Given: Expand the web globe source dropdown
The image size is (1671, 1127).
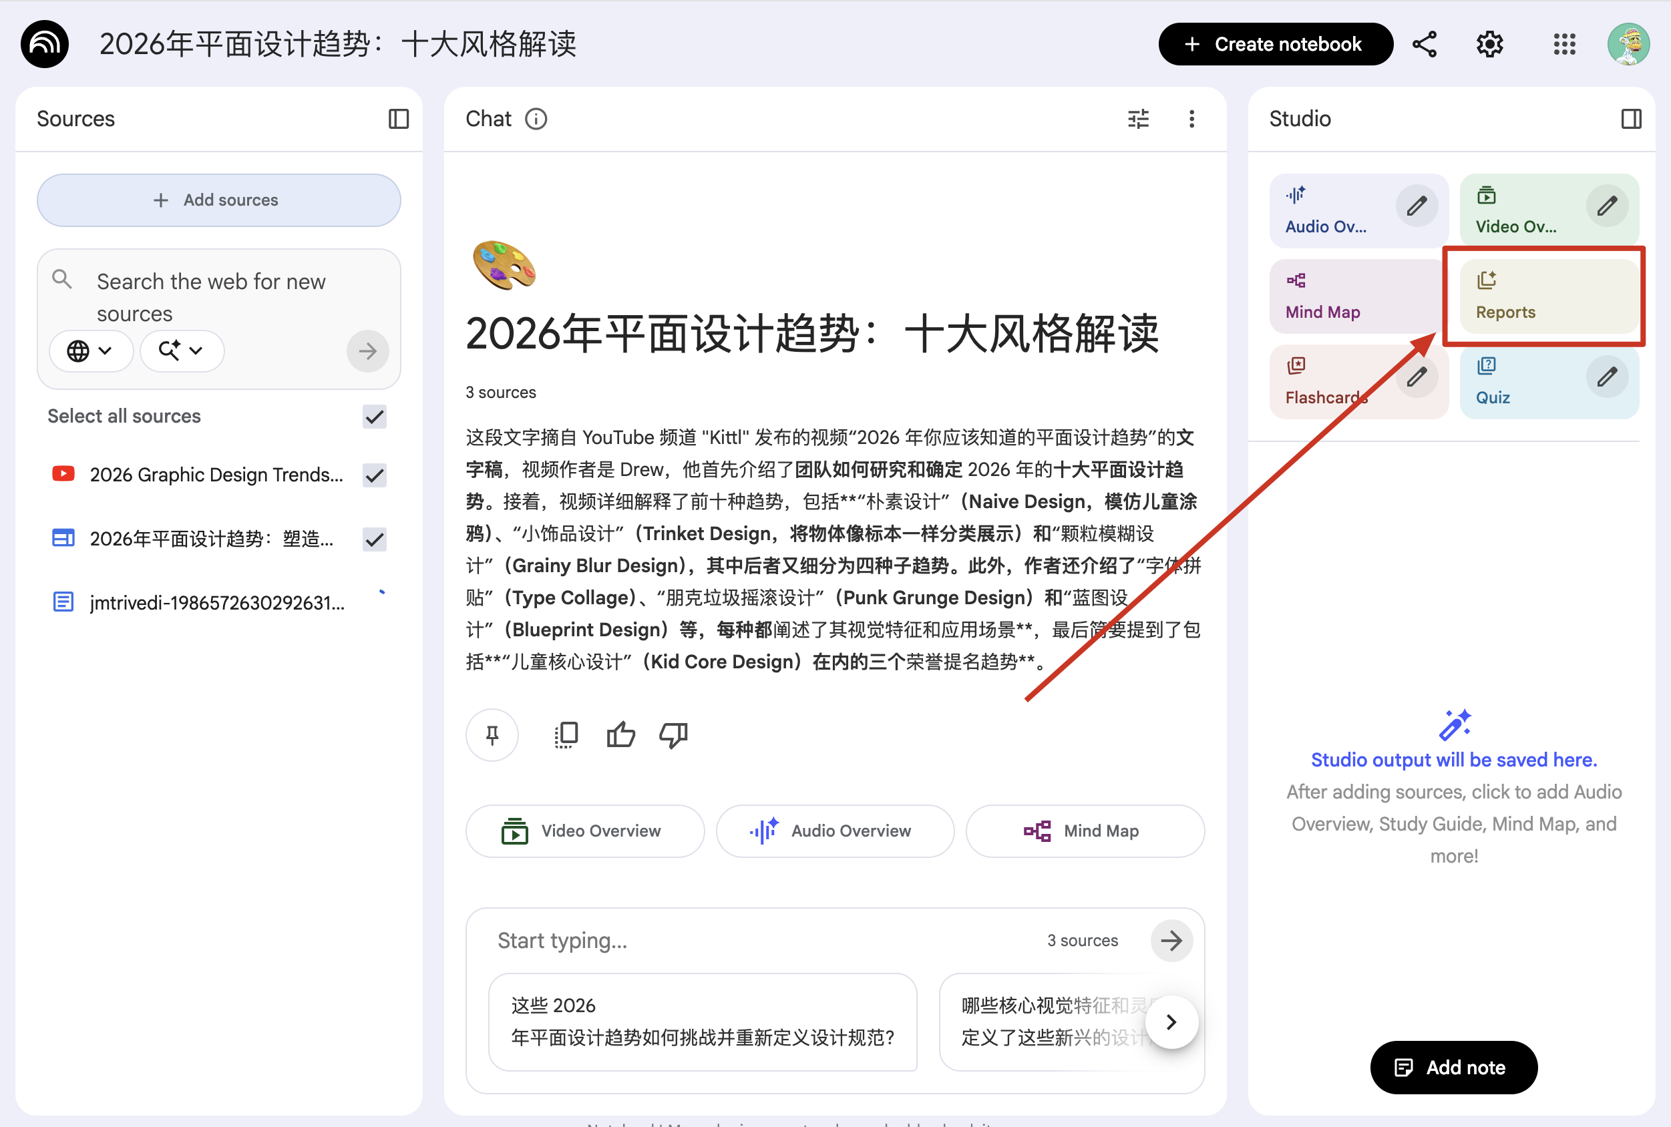Looking at the screenshot, I should 91,351.
